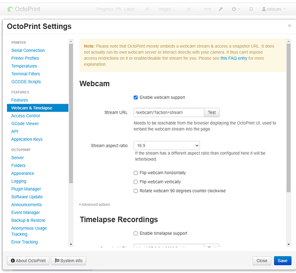
Task: Click the Timelapse Recordings heading
Action: tap(119, 219)
